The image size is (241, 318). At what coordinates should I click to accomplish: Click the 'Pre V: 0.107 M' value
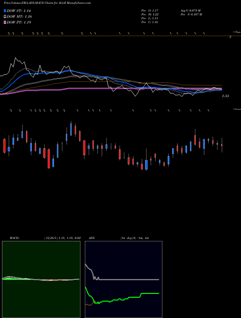191,14
